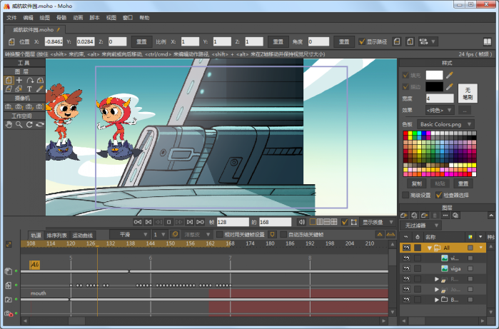Click the fill color eyedropper icon
The width and height of the screenshot is (499, 329).
(449, 75)
